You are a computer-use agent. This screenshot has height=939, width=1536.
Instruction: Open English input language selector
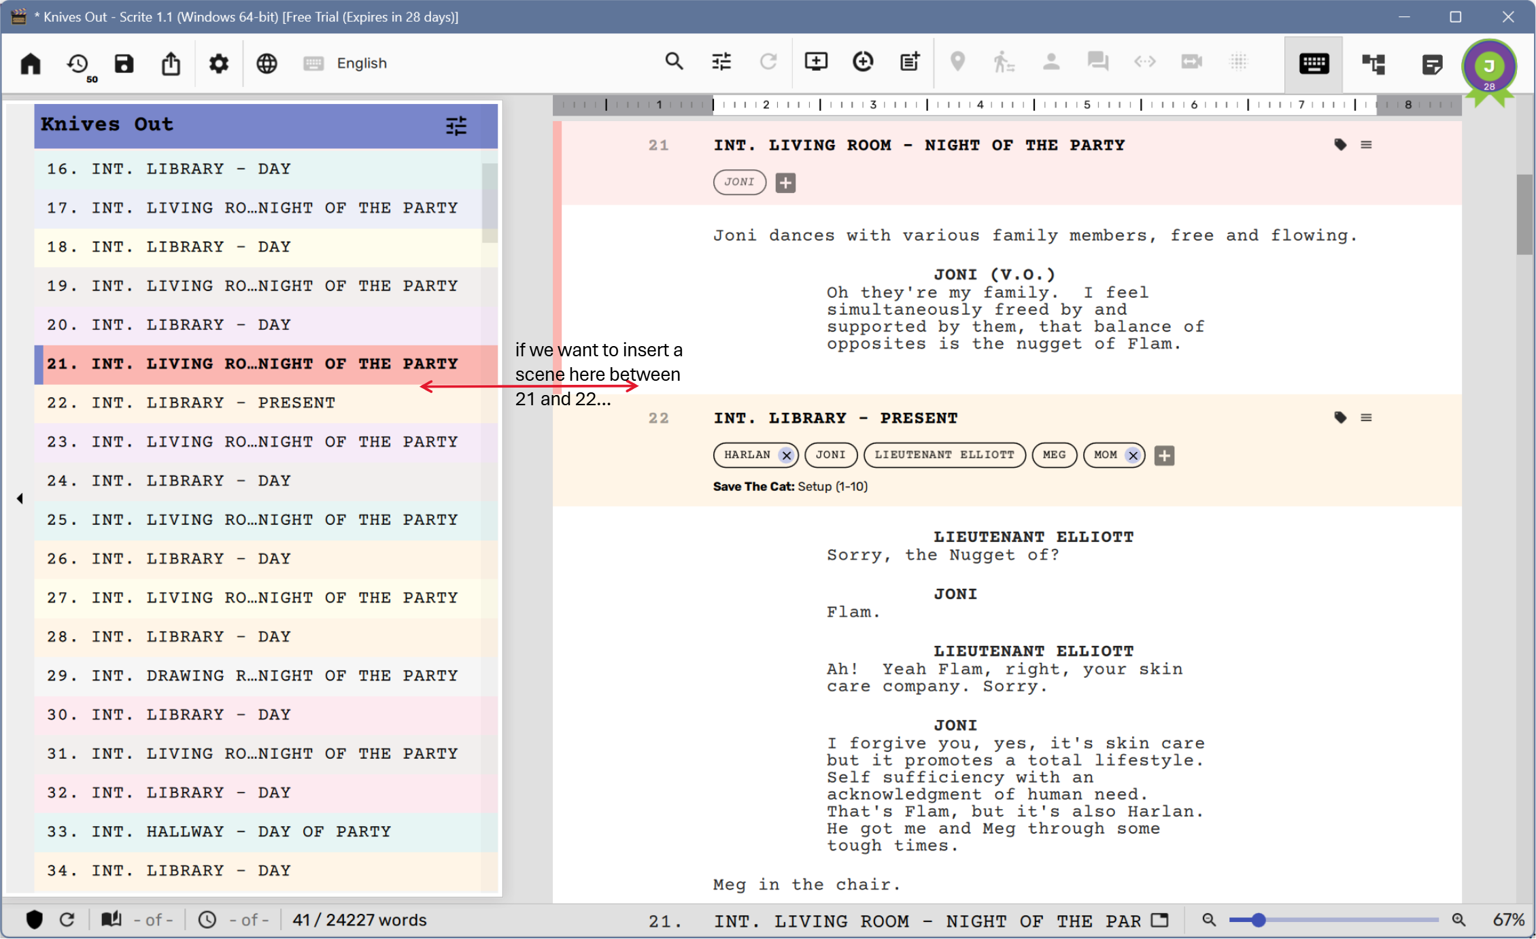345,63
